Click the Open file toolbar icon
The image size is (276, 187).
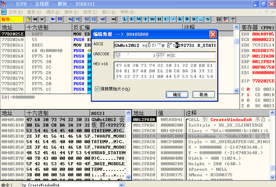coord(28,19)
